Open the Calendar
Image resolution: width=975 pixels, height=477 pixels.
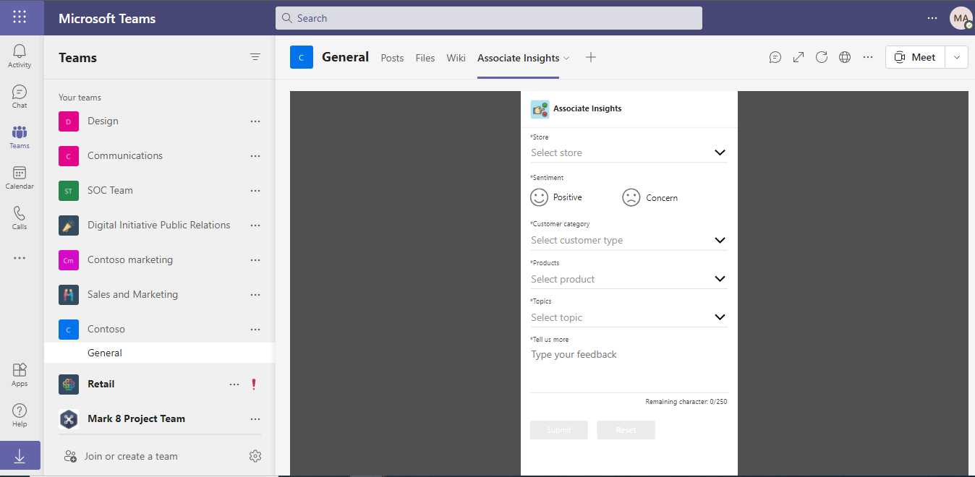[20, 177]
